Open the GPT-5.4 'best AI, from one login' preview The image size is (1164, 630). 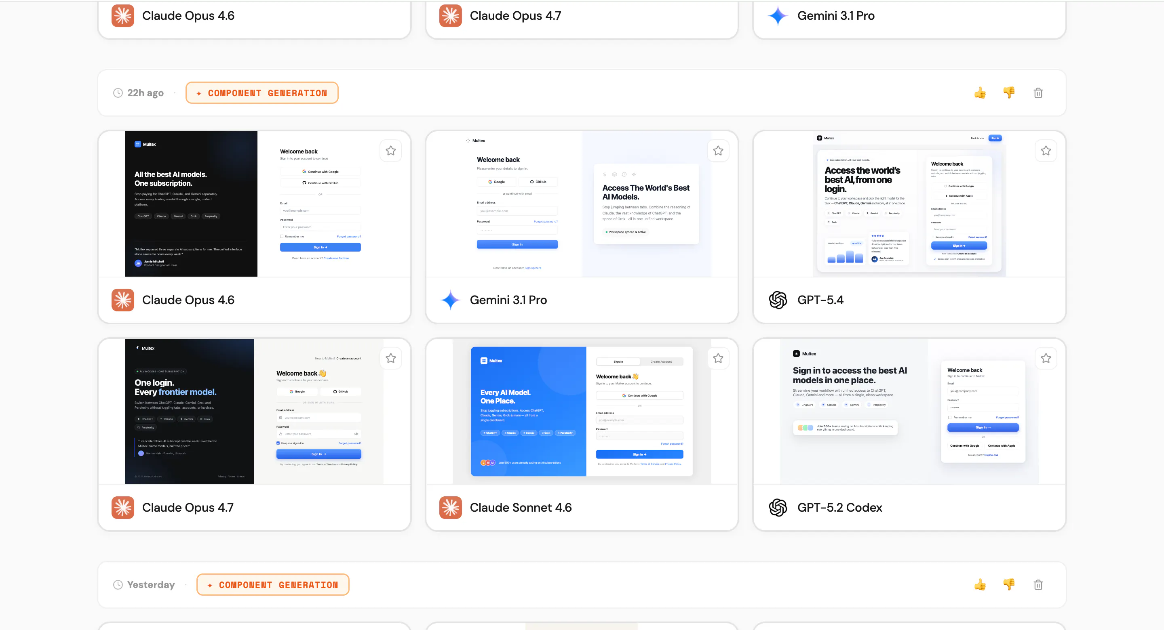point(909,204)
